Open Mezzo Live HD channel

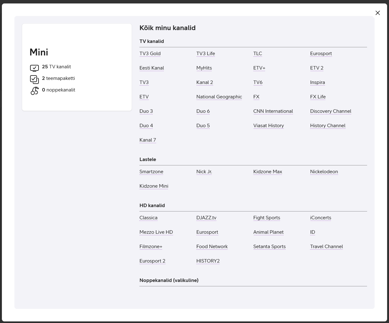[x=156, y=232]
